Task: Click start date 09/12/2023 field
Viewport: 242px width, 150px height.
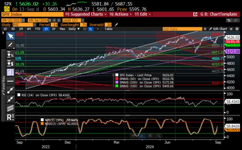Action: [12, 20]
